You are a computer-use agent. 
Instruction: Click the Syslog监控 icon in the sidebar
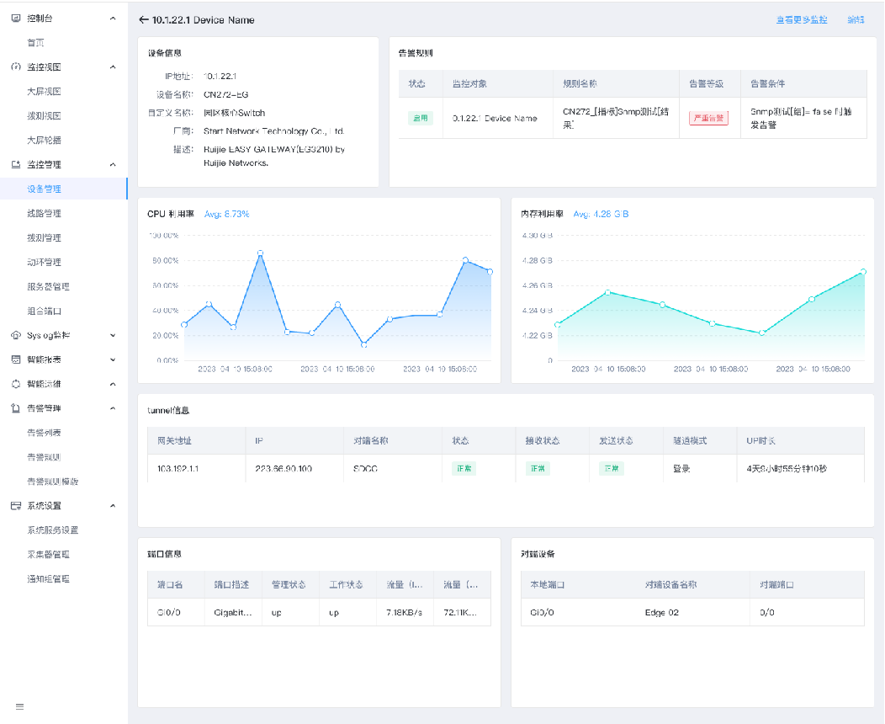click(x=16, y=335)
